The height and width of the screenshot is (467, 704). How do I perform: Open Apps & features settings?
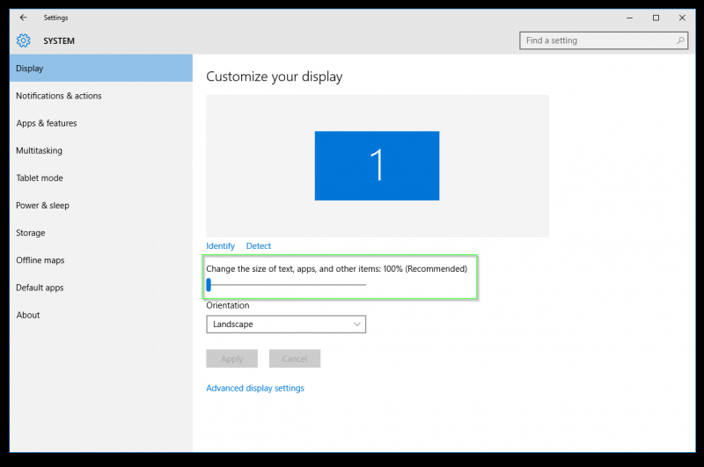[x=101, y=123]
